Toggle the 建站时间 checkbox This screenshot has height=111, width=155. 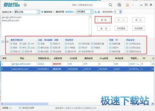point(66,51)
